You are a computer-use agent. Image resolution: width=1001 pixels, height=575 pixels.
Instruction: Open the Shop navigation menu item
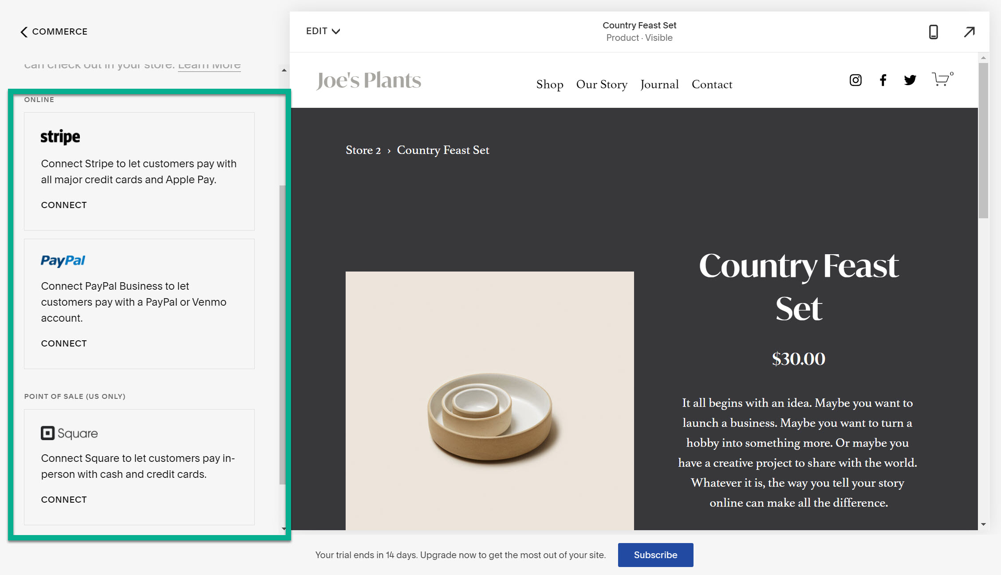tap(550, 84)
